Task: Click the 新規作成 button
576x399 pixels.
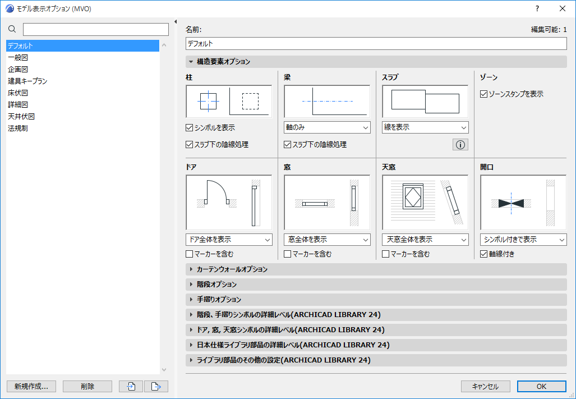Action: [x=31, y=386]
